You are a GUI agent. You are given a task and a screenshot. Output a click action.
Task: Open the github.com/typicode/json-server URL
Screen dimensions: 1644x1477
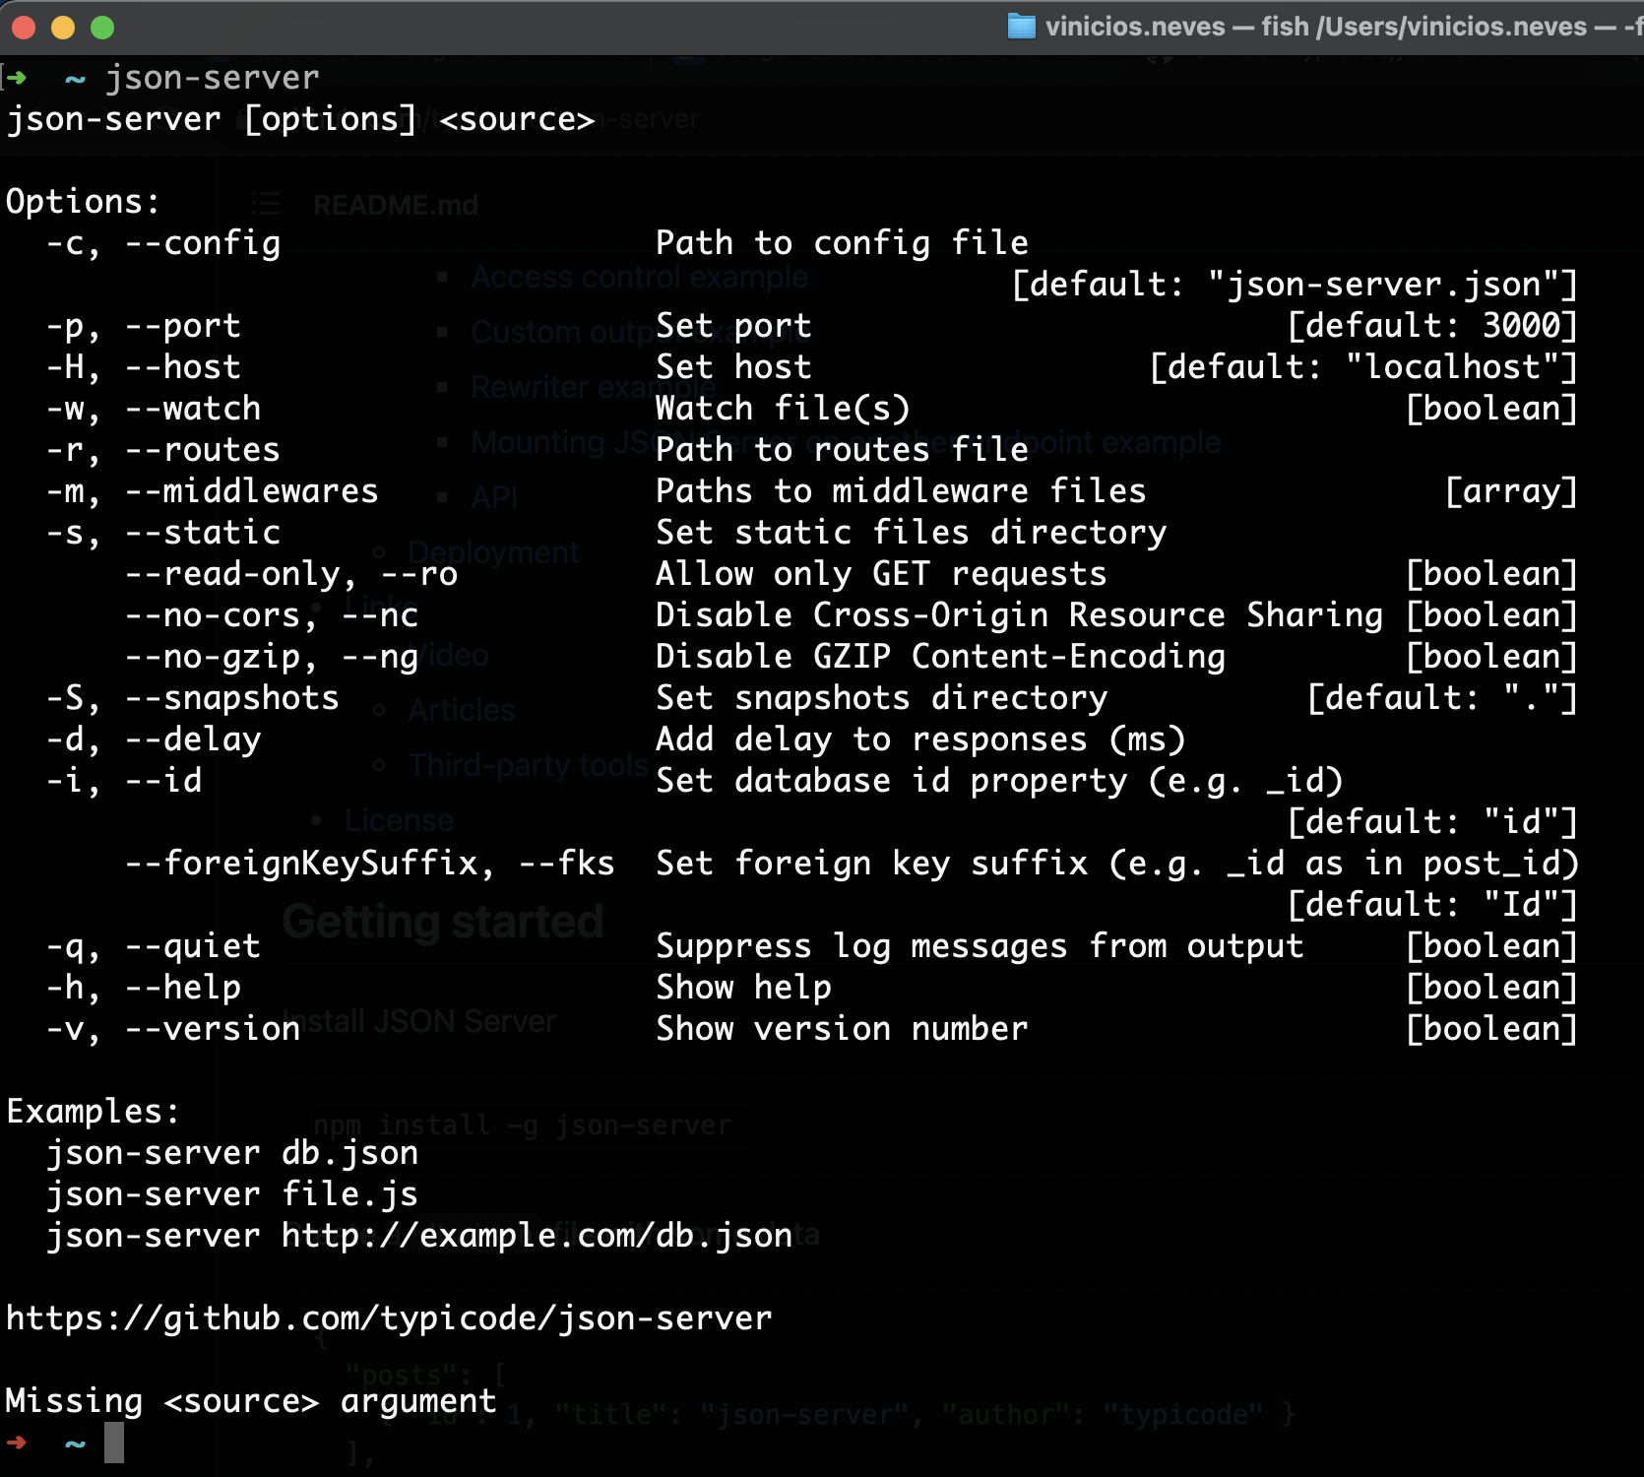point(390,1318)
